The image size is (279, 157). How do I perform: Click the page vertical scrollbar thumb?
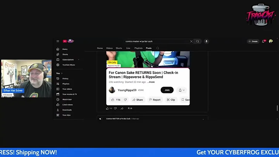click(x=277, y=108)
